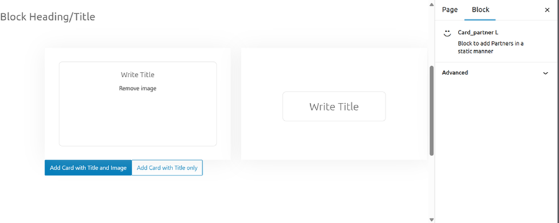Image resolution: width=559 pixels, height=223 pixels.
Task: Edit Write Title in first card
Action: click(138, 75)
